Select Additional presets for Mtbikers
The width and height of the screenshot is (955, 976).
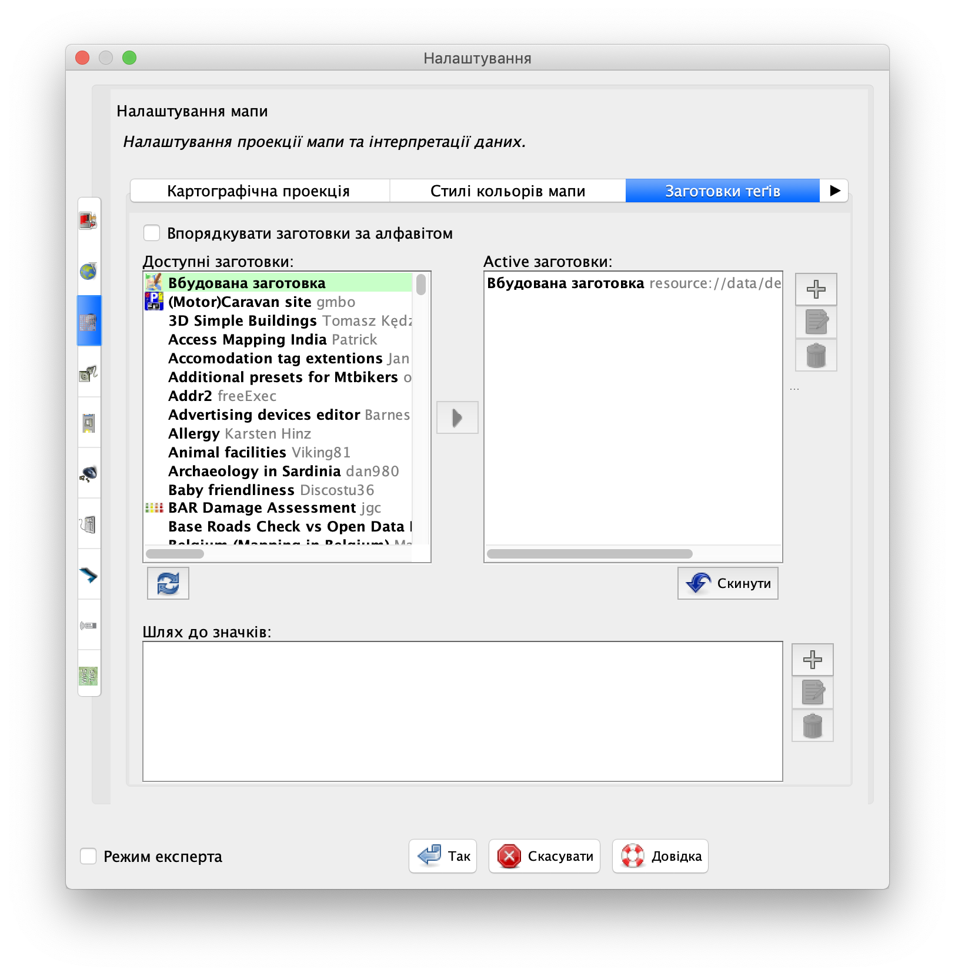(x=278, y=377)
